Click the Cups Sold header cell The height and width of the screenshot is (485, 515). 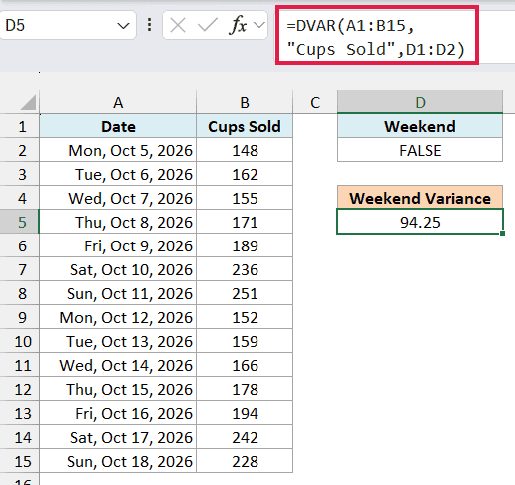(x=245, y=126)
